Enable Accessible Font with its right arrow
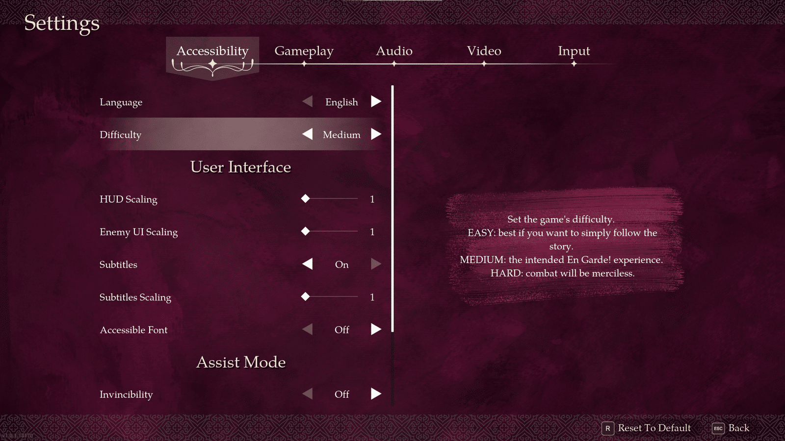 point(376,329)
